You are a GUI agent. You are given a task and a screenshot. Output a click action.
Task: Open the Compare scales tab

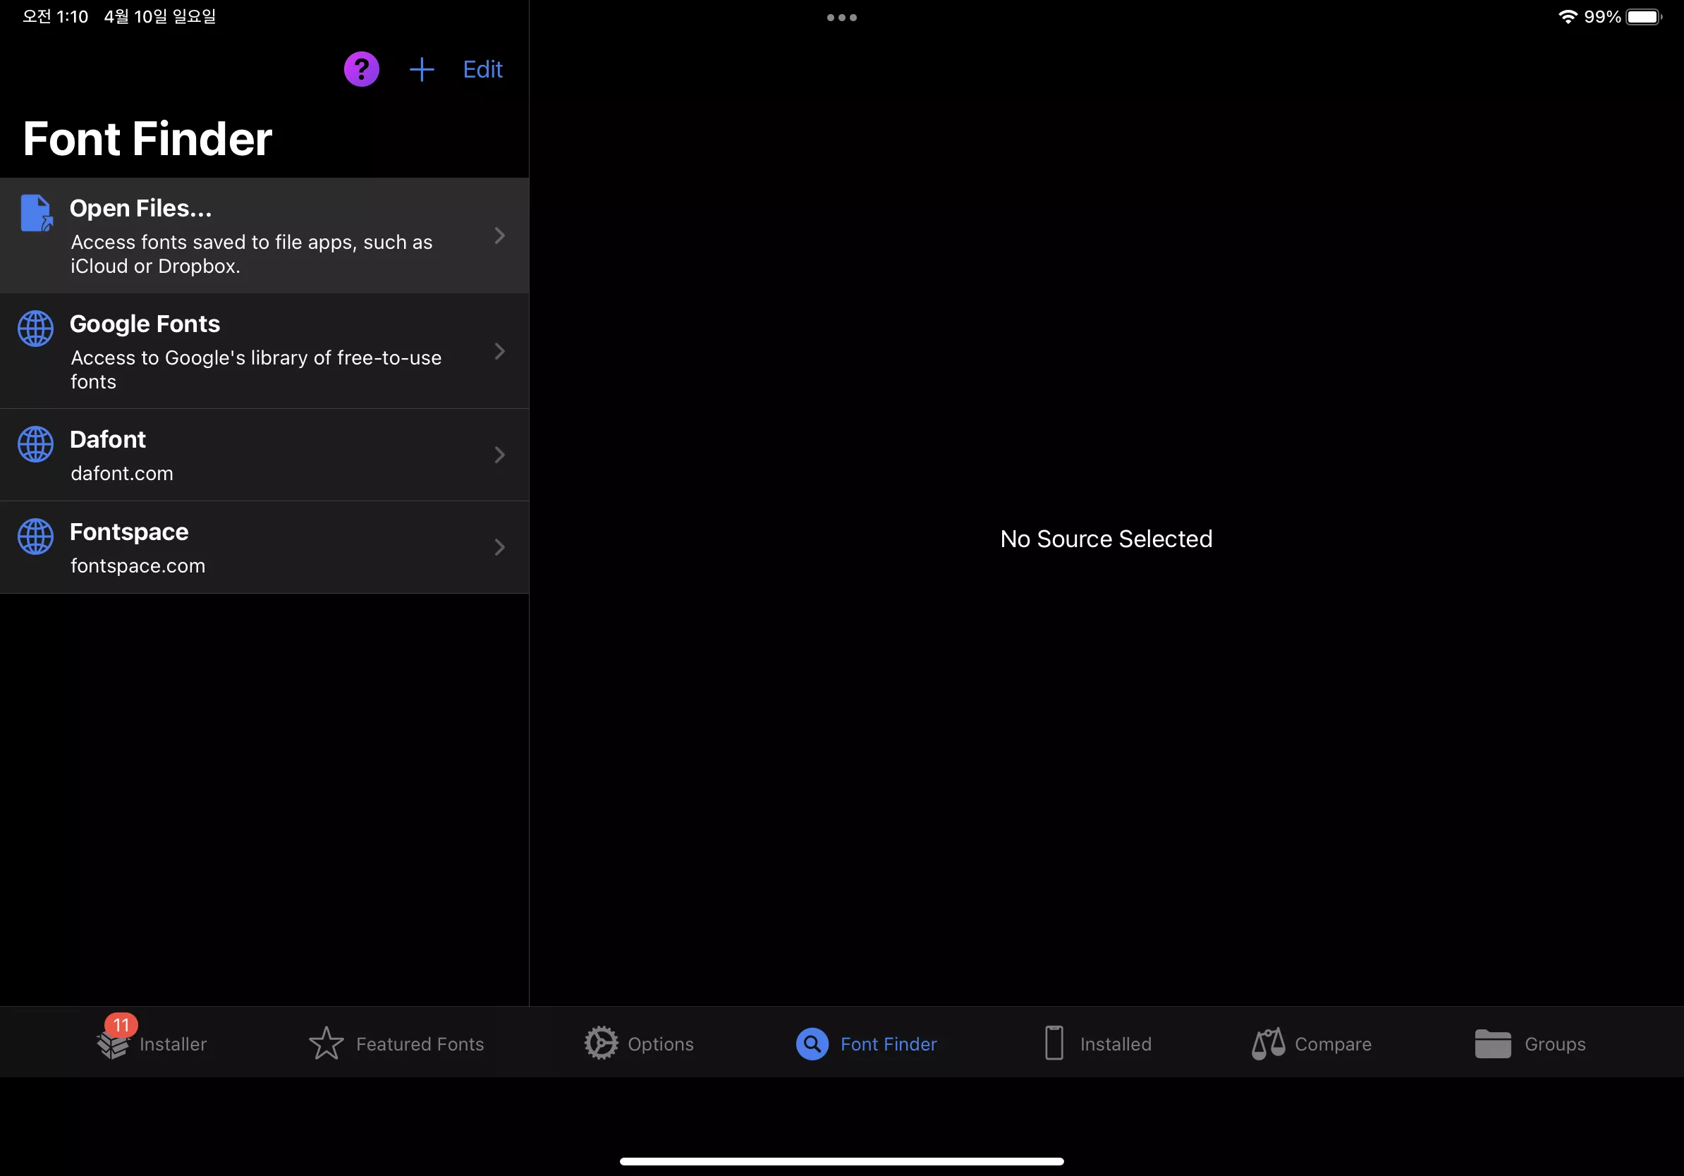1312,1043
